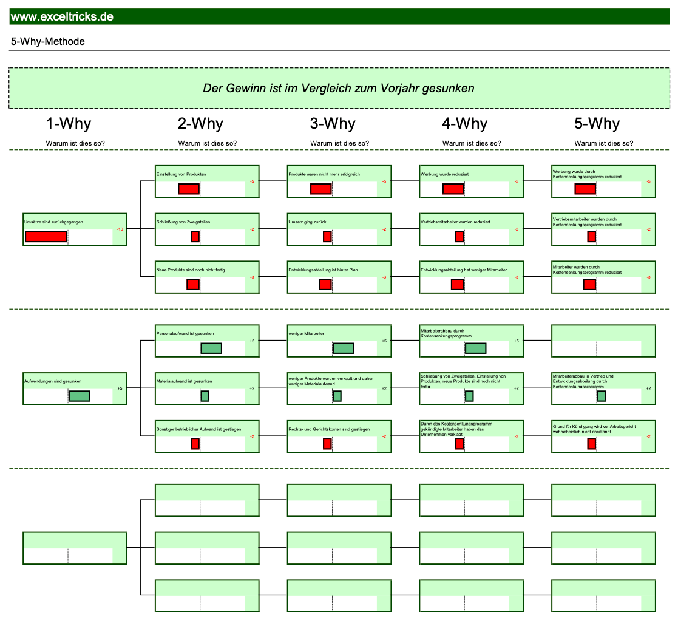Select the 'Schließung von Zweigstellen' 2-Why box
Viewport: 678px width, 624px height.
[x=207, y=229]
